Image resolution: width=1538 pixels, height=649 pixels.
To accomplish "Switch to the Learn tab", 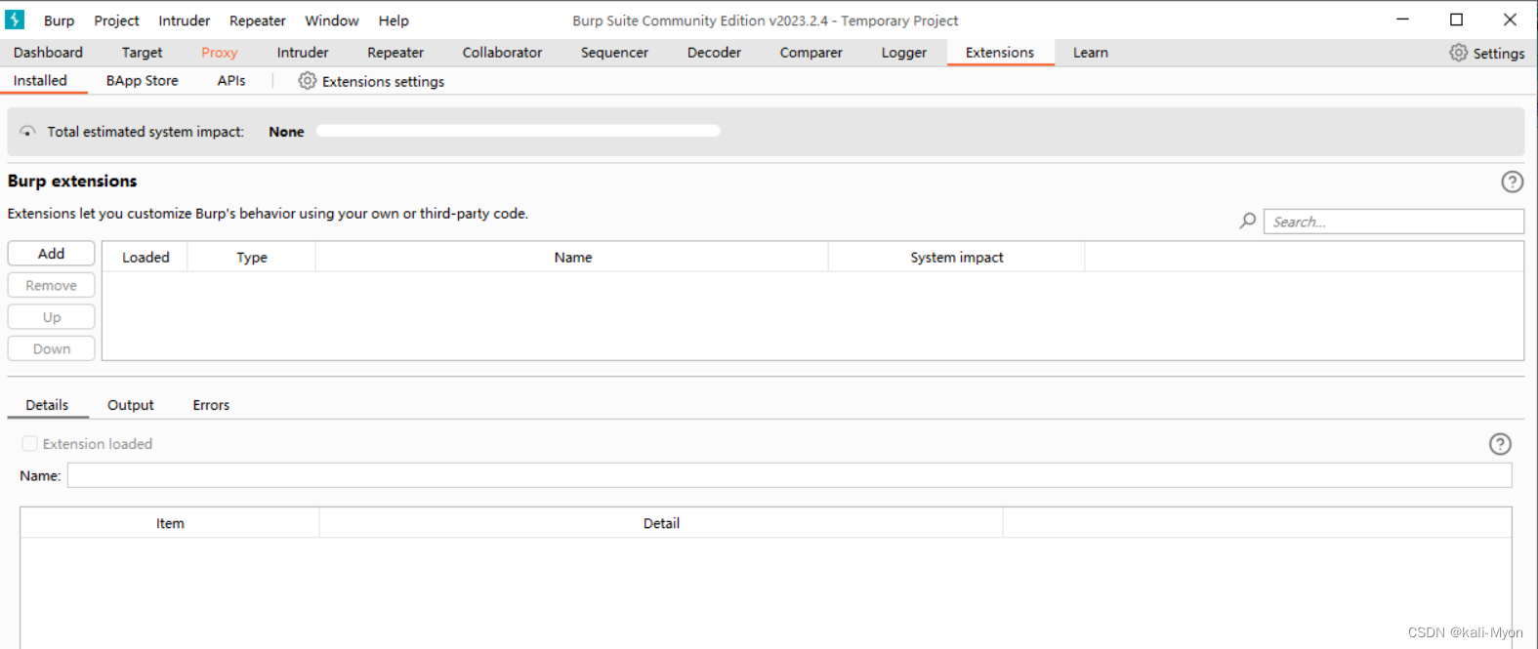I will [x=1091, y=53].
